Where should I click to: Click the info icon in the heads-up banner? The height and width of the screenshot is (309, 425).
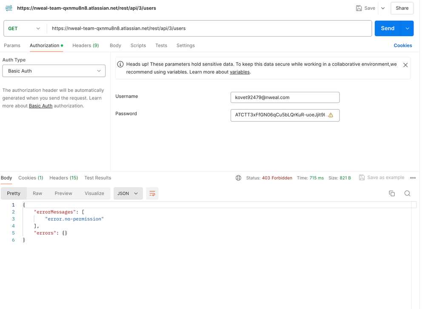click(x=120, y=64)
